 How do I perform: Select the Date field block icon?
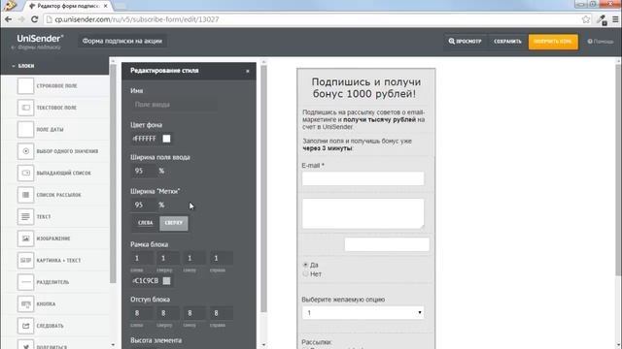(x=25, y=129)
